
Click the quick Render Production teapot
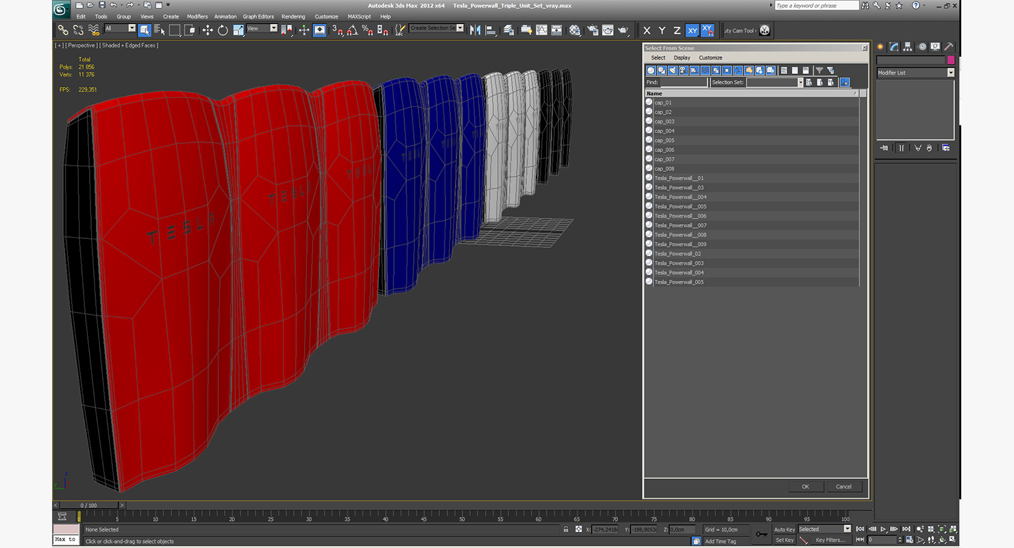pyautogui.click(x=623, y=30)
